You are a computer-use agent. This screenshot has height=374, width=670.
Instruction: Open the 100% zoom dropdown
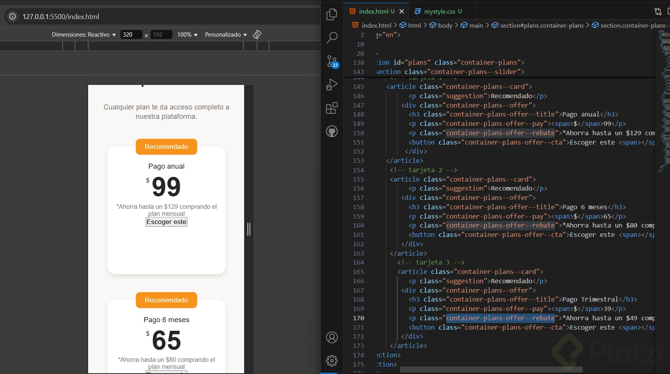[187, 35]
